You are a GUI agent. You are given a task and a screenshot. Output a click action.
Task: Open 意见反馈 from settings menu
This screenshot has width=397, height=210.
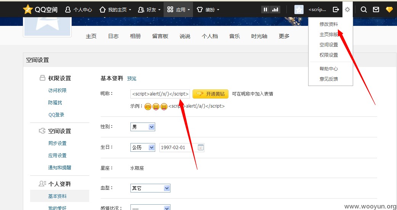coord(329,79)
